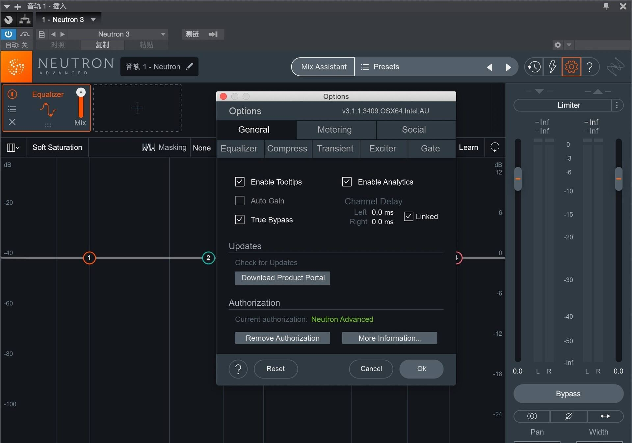Remove Equalizer module with X icon
This screenshot has height=443, width=632.
click(12, 122)
